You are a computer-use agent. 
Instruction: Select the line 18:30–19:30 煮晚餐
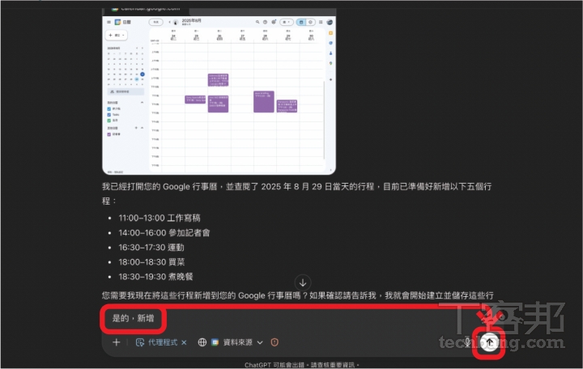click(x=155, y=277)
